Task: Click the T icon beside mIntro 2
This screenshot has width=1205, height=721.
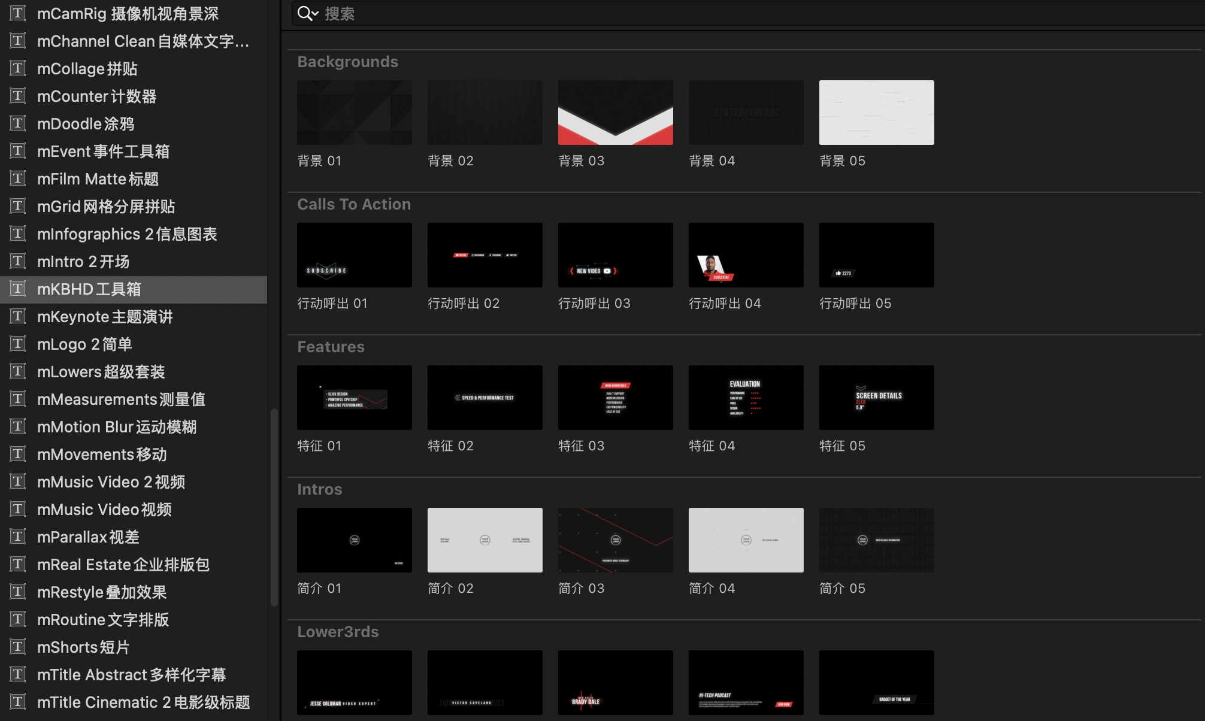Action: [18, 261]
